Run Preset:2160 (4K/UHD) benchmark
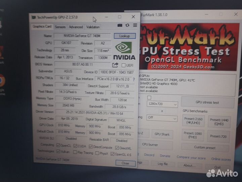The height and width of the screenshot is (182, 242). tap(193, 121)
